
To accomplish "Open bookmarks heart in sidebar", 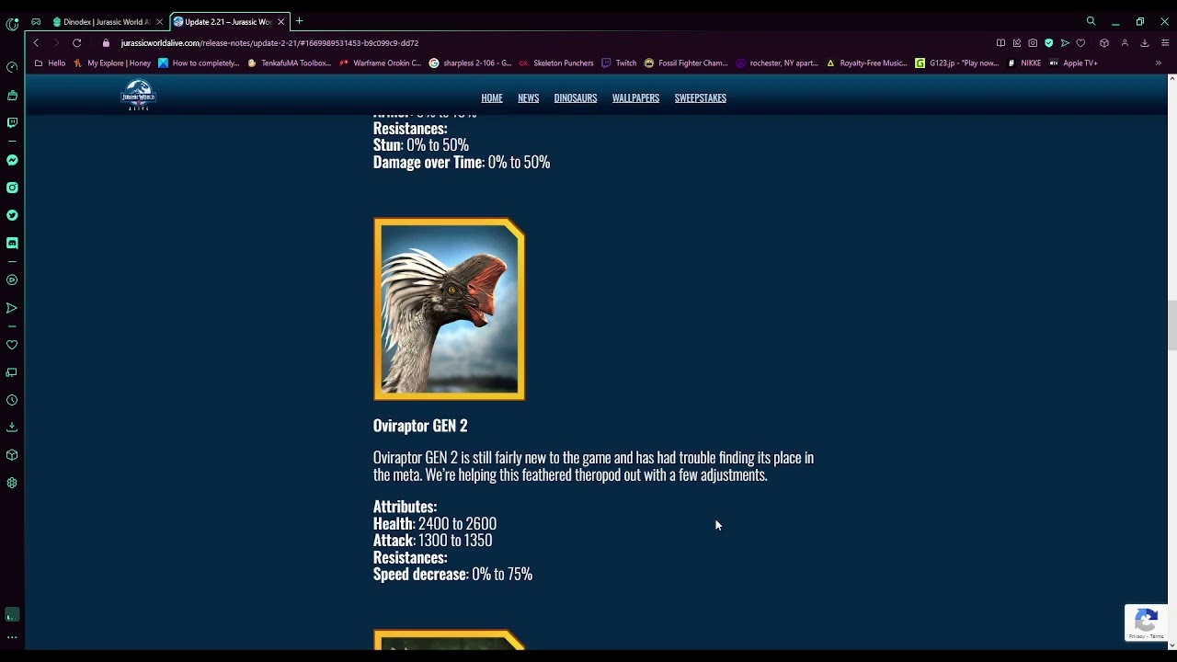I will [x=12, y=345].
